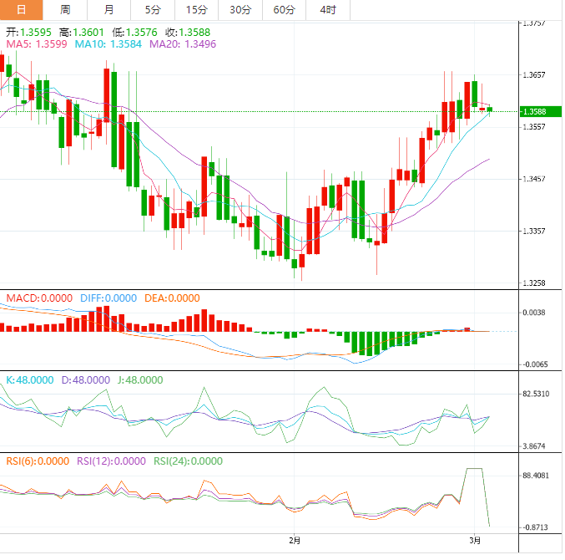Click the current price tag 1.3588
The height and width of the screenshot is (560, 565).
pyautogui.click(x=534, y=111)
